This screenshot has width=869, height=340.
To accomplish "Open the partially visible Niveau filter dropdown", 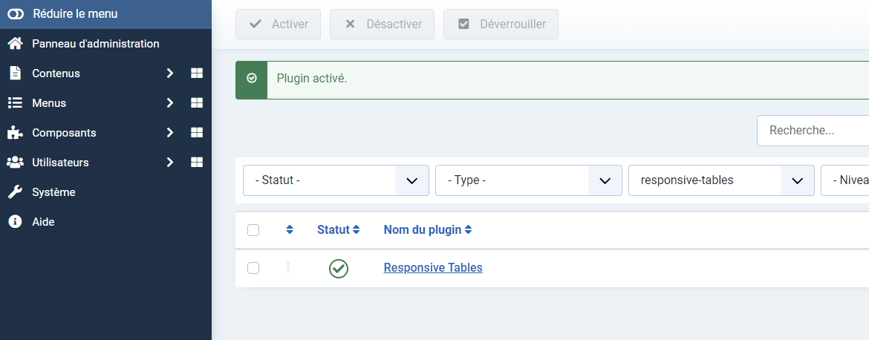I will pos(844,180).
